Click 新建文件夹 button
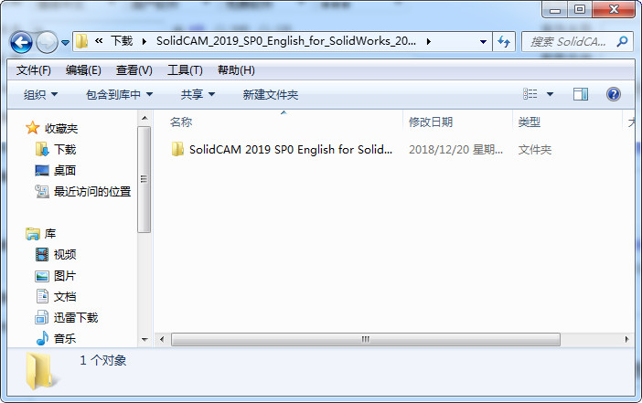642x403 pixels. coord(270,95)
